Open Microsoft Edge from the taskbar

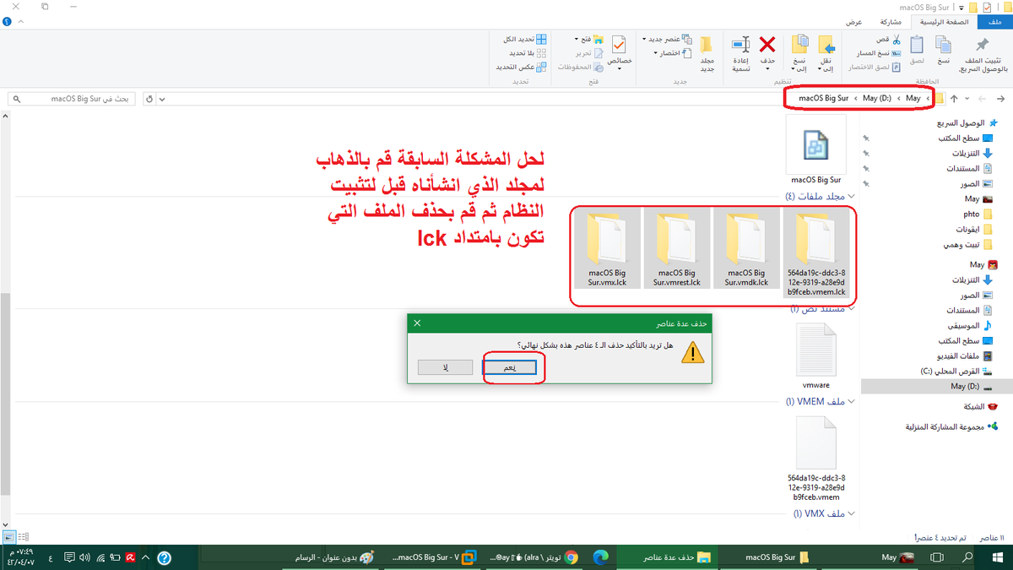pyautogui.click(x=600, y=557)
